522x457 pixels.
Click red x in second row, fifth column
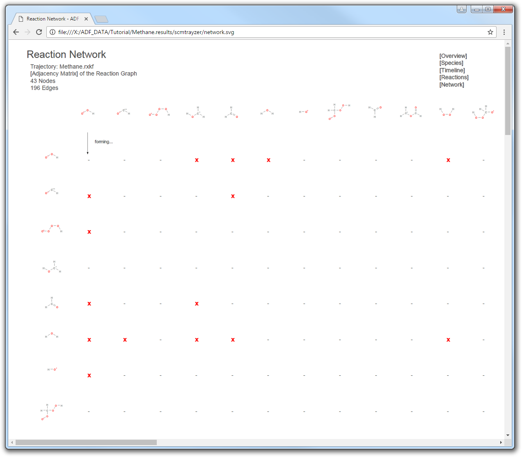(x=233, y=196)
